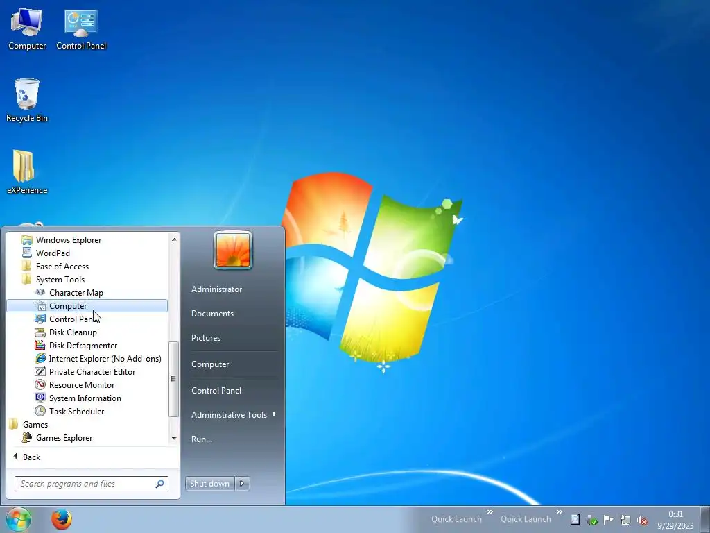Open the Recycle Bin desktop icon
This screenshot has width=710, height=533.
point(27,100)
